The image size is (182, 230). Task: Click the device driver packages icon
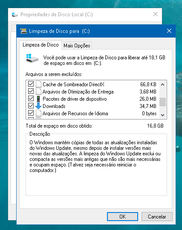[38, 99]
